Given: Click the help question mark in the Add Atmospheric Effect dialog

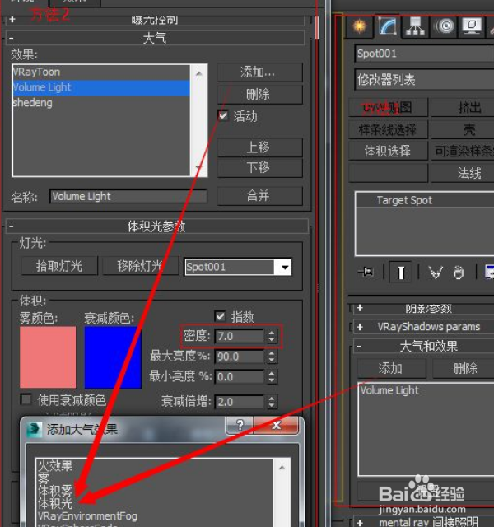Looking at the screenshot, I should (240, 426).
